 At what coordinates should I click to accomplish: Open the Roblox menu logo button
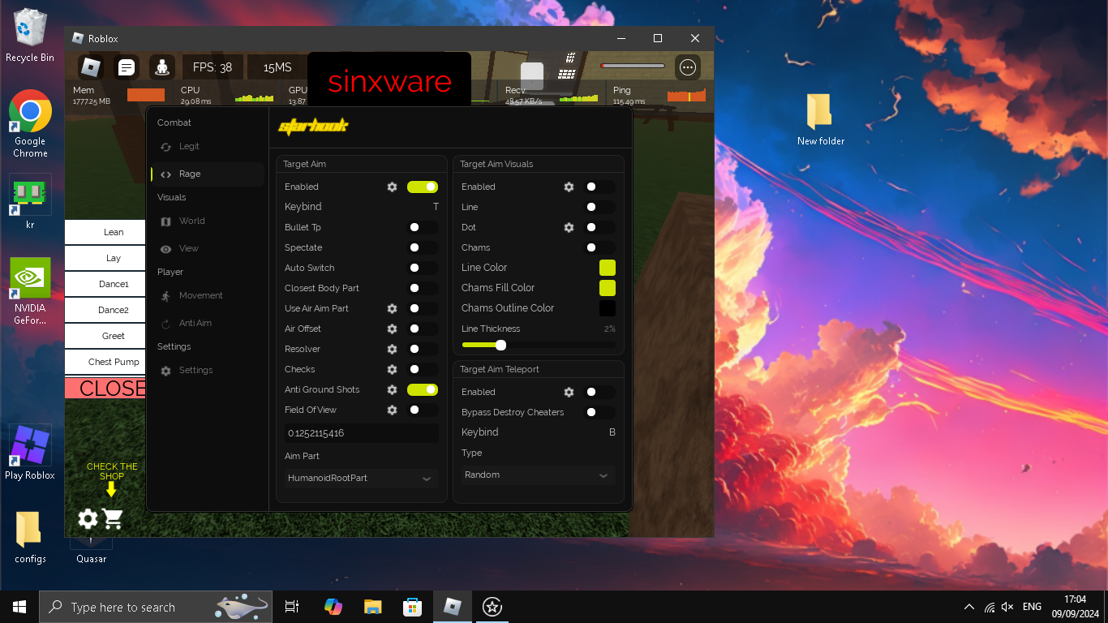[x=90, y=67]
